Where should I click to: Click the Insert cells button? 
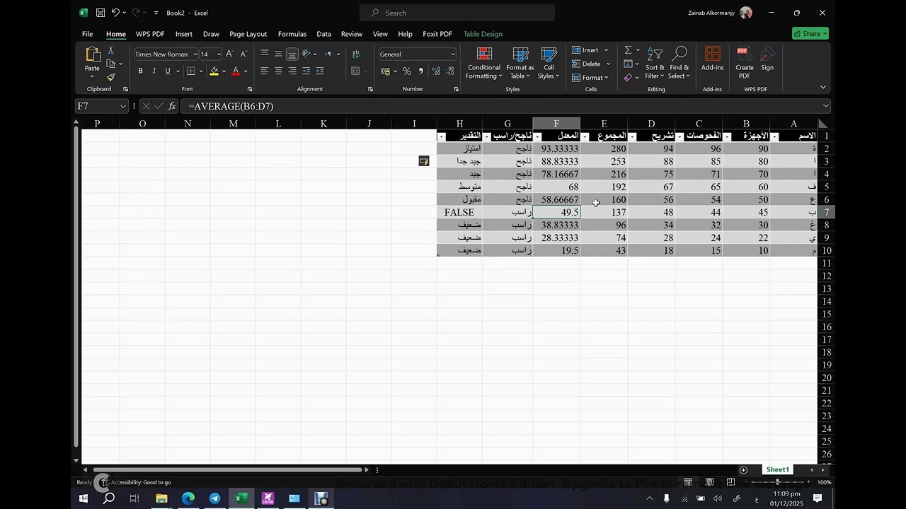point(590,50)
